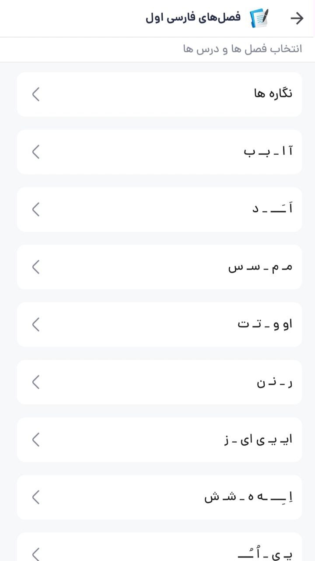This screenshot has height=561, width=315.
Task: Tap the title فصل‌های فارسی اول
Action: (x=193, y=18)
